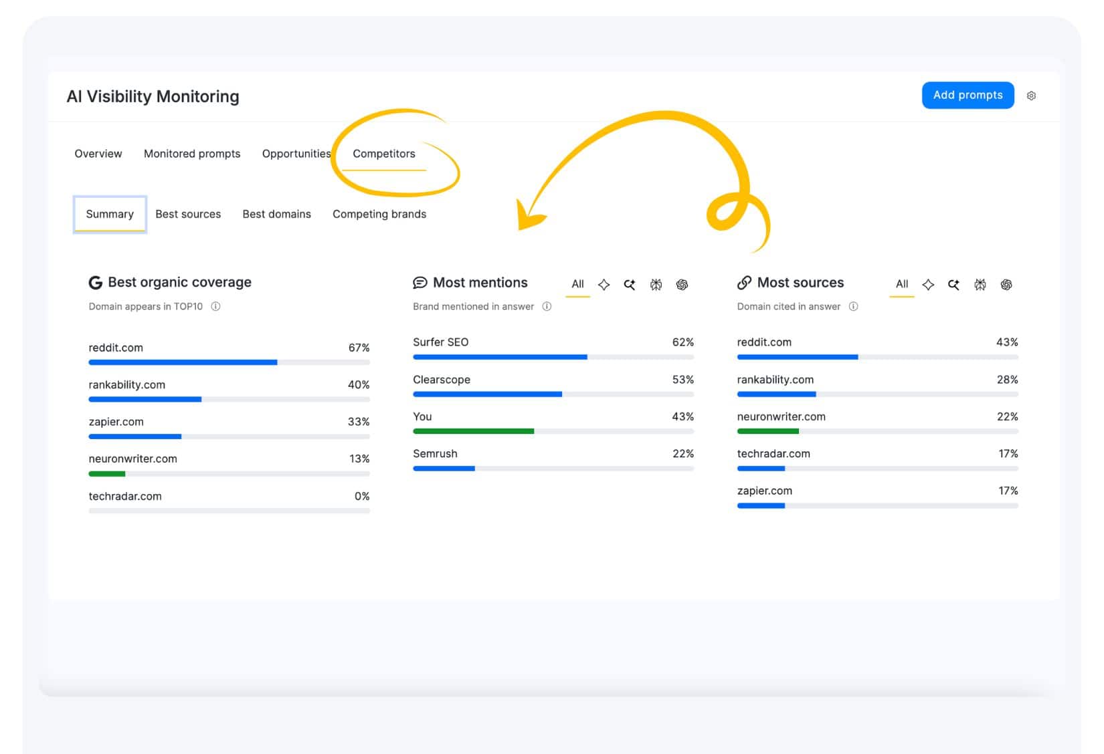This screenshot has height=754, width=1104.
Task: Click the 'You' row in Most mentions
Action: (553, 424)
